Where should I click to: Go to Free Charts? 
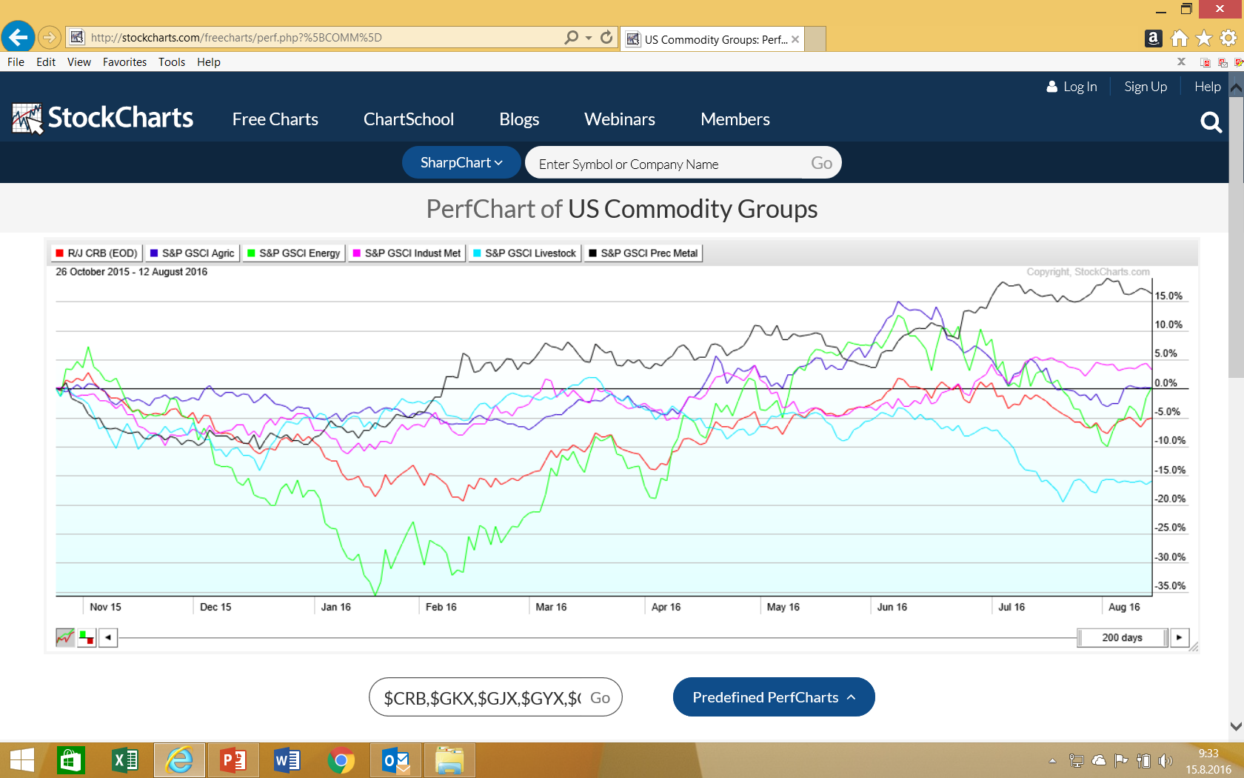point(275,119)
